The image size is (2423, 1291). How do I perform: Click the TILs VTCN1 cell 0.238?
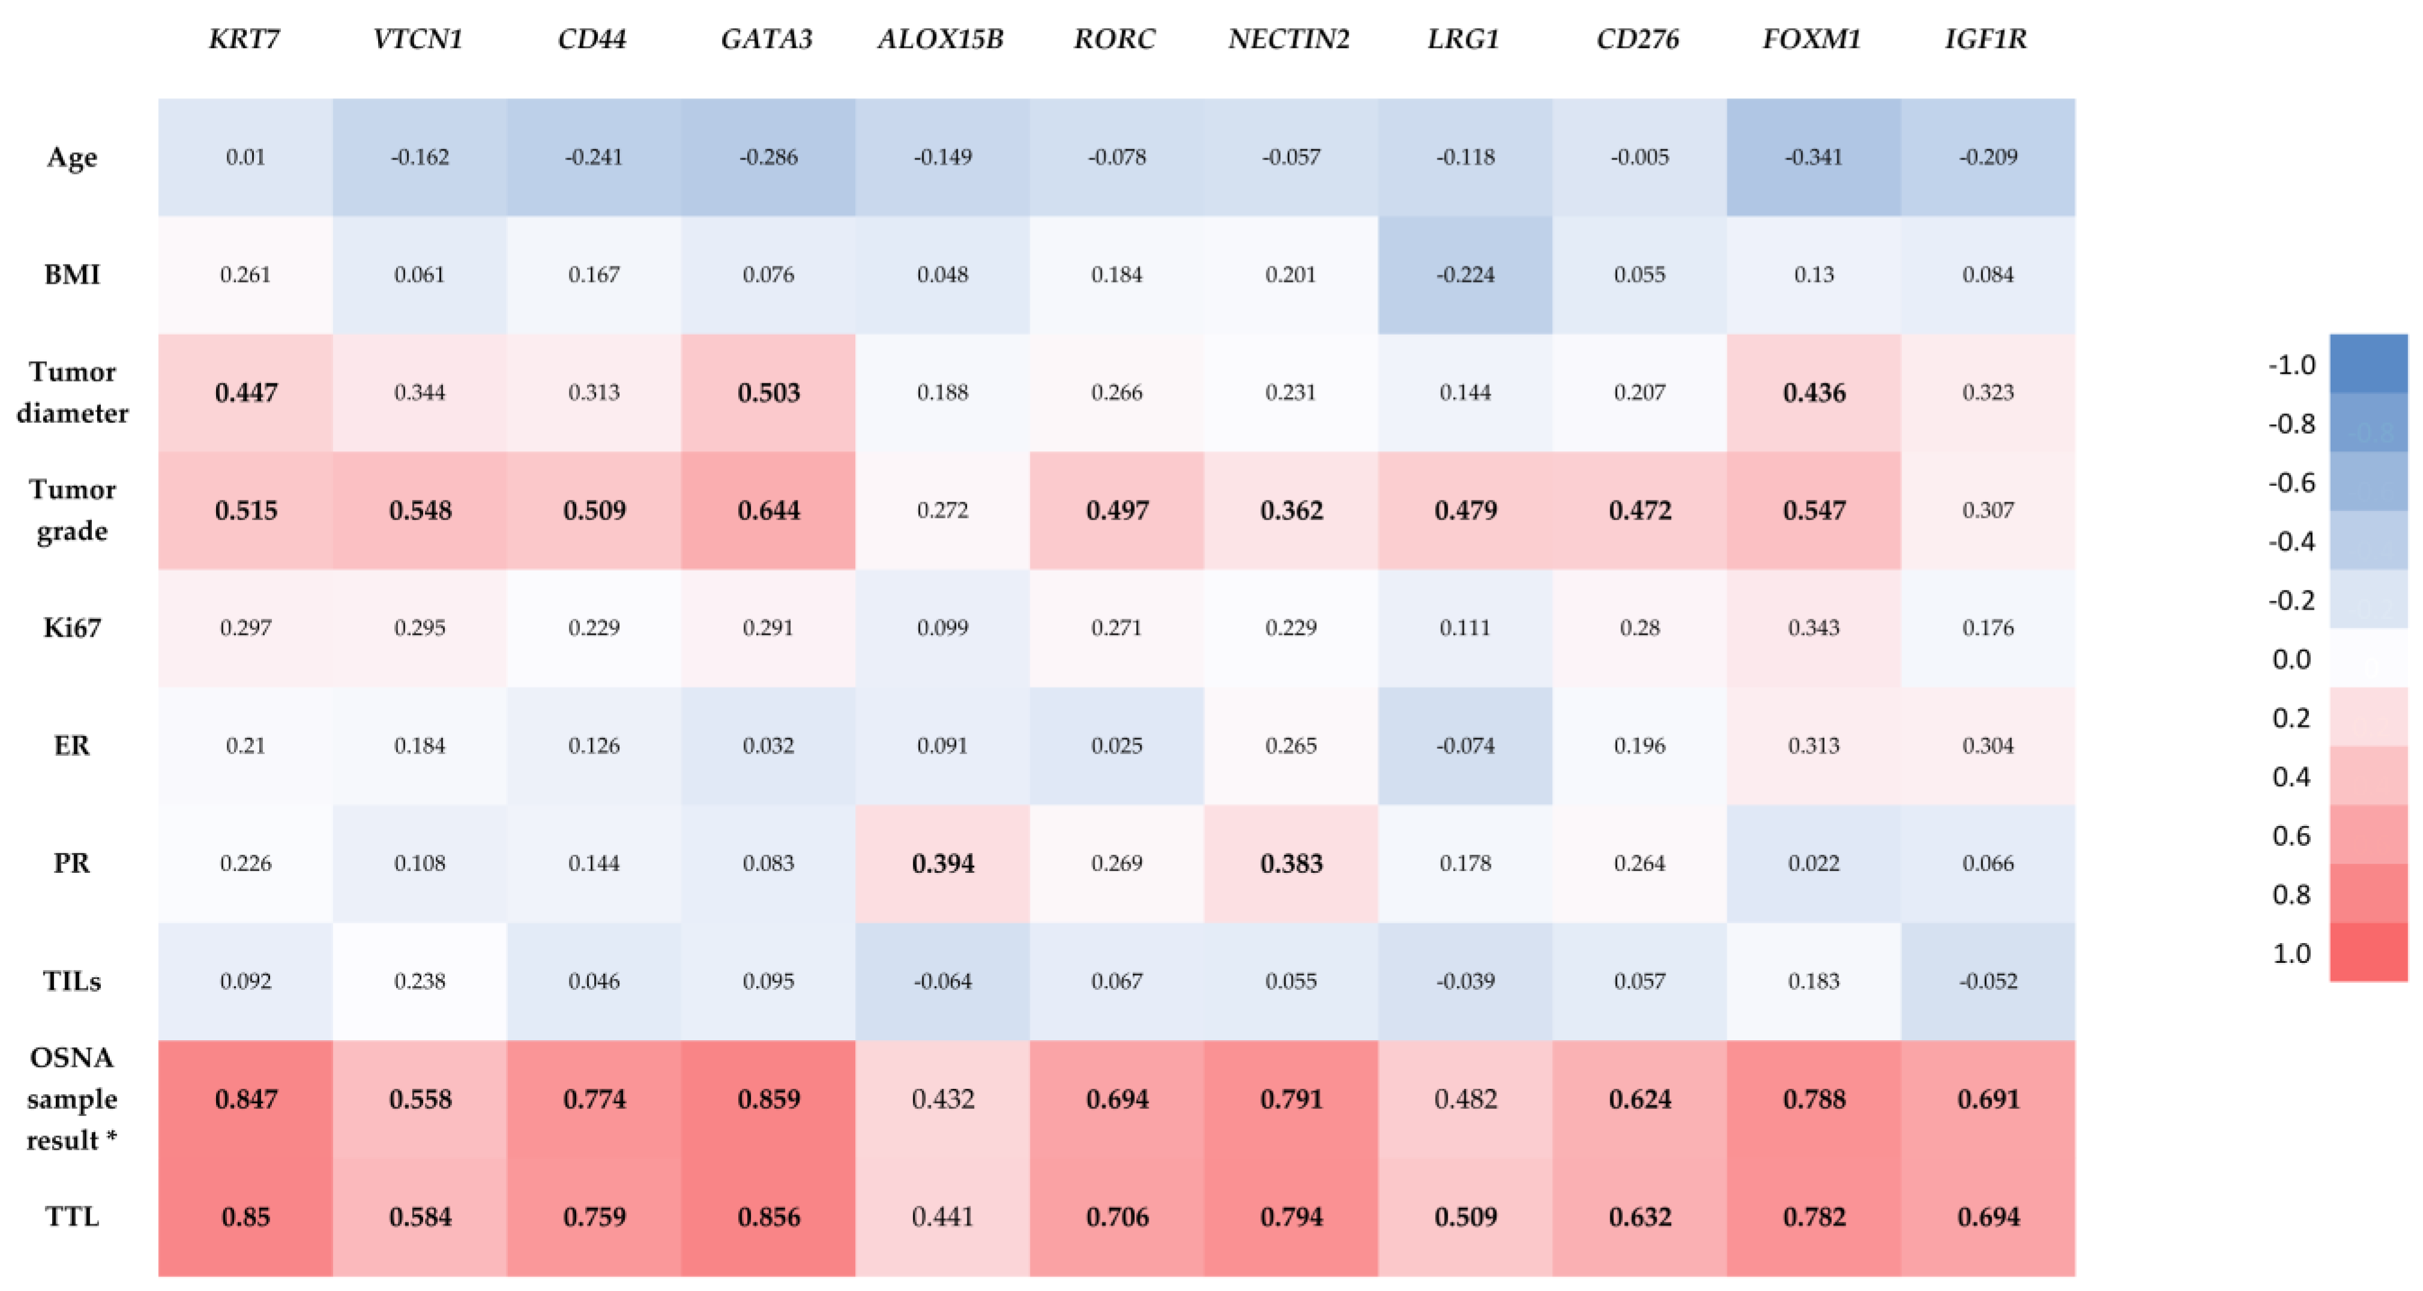click(x=420, y=981)
